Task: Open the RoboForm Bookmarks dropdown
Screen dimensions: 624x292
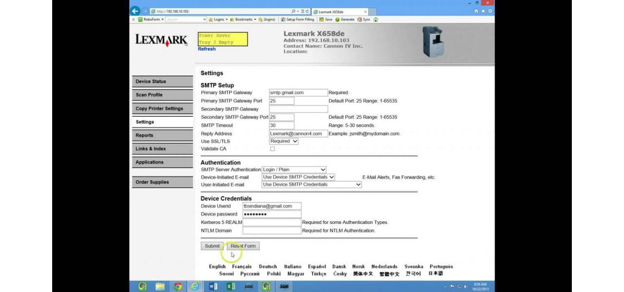Action: click(243, 19)
